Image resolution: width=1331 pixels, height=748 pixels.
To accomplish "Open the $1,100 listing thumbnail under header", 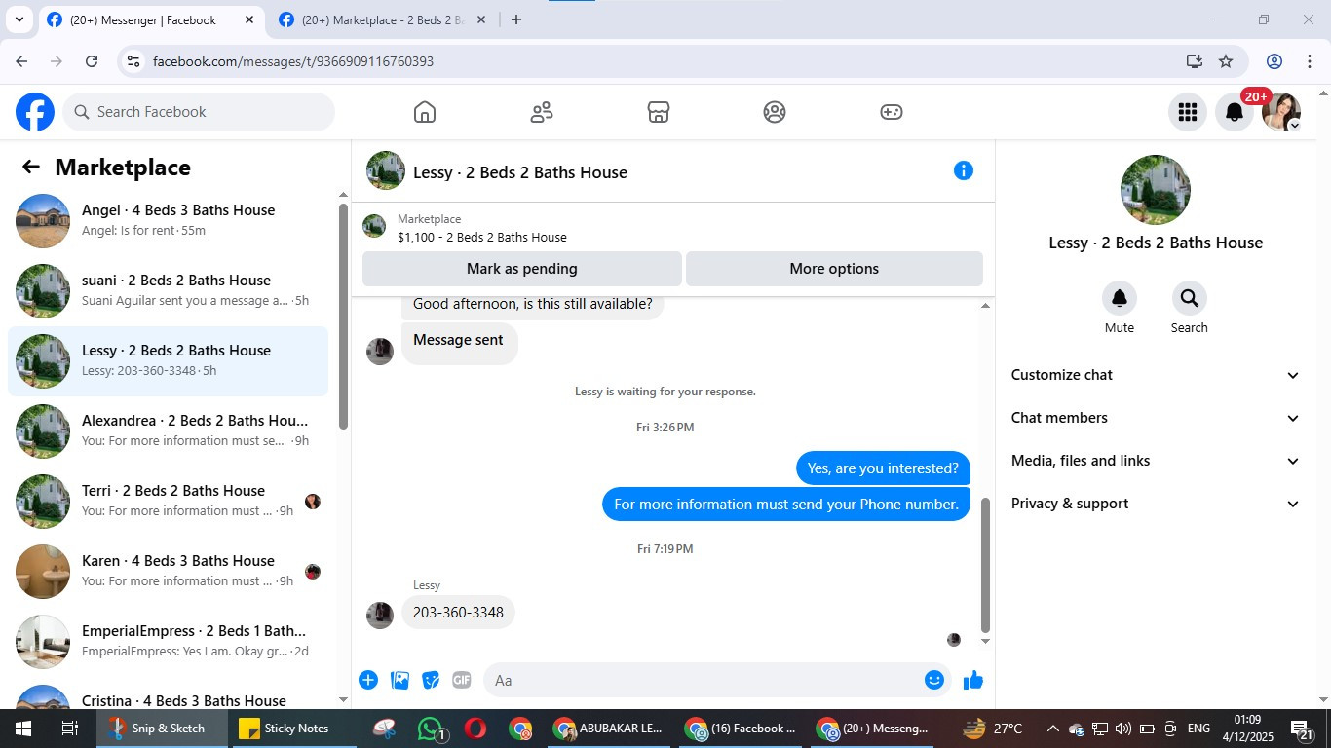I will coord(374,227).
